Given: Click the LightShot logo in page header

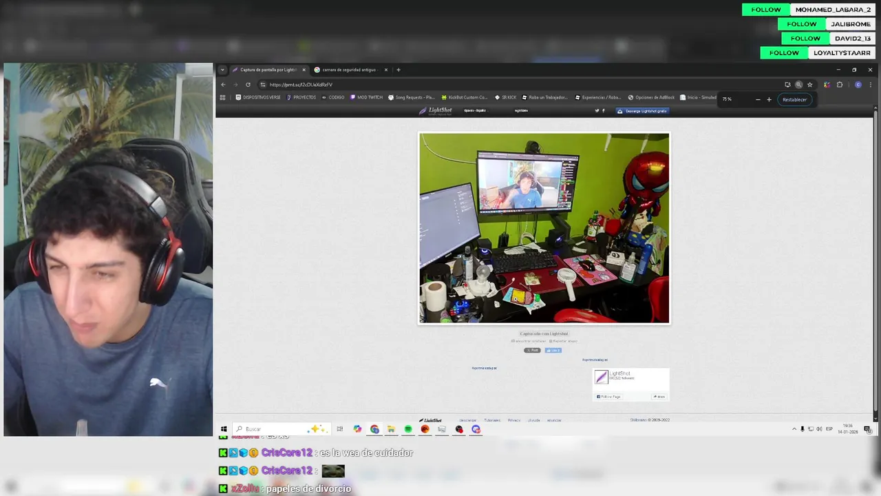Looking at the screenshot, I should [x=436, y=110].
